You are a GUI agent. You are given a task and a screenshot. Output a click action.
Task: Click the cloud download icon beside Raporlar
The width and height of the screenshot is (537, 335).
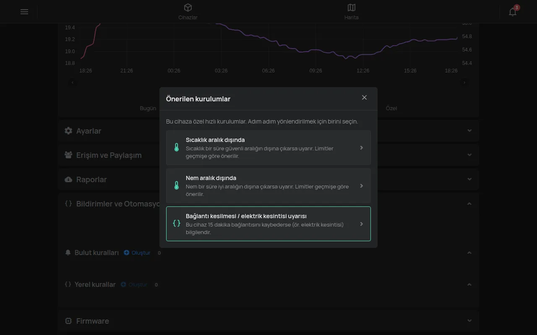[x=68, y=179]
